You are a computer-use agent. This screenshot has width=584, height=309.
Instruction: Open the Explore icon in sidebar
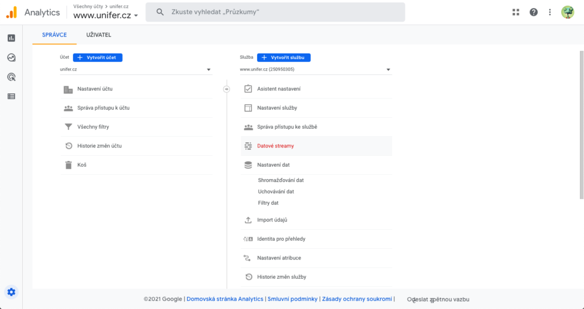tap(11, 57)
